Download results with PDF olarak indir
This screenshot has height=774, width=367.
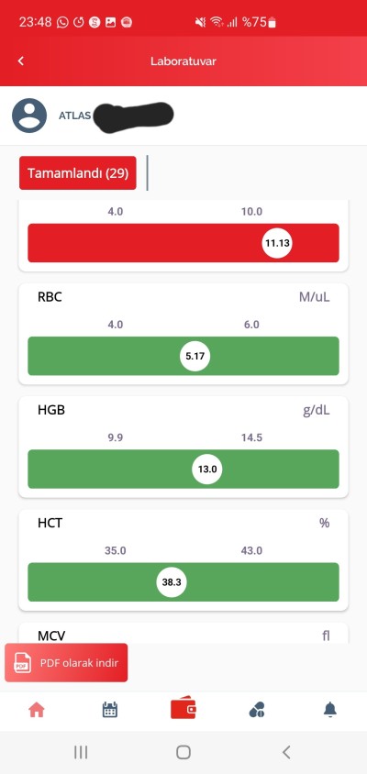coord(66,662)
